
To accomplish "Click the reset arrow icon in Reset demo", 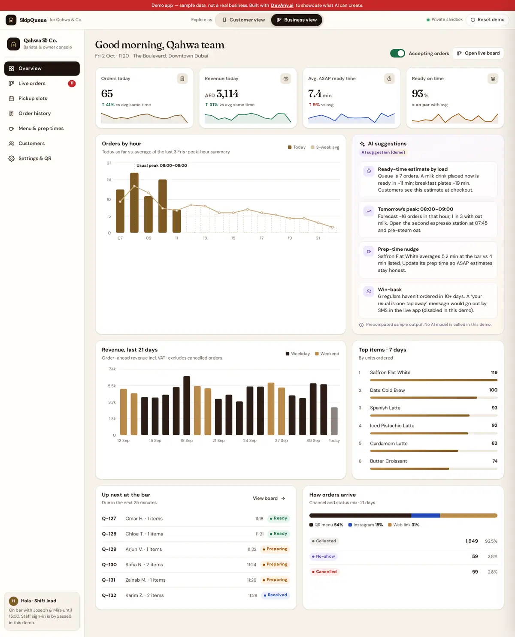I will click(x=473, y=20).
